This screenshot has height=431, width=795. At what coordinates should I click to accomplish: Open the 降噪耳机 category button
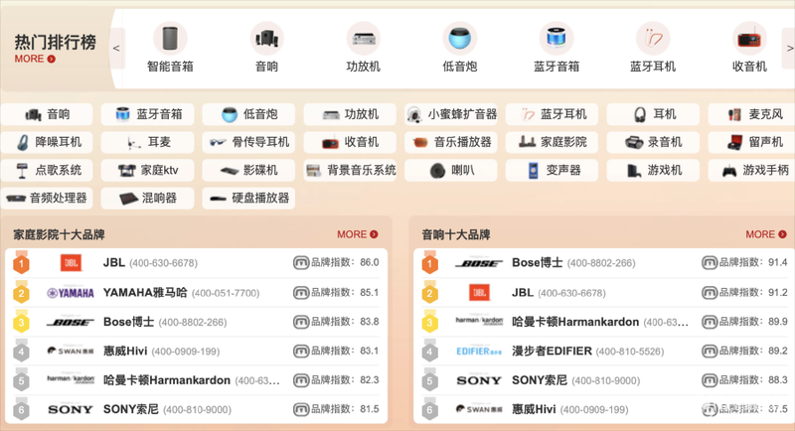pyautogui.click(x=47, y=142)
